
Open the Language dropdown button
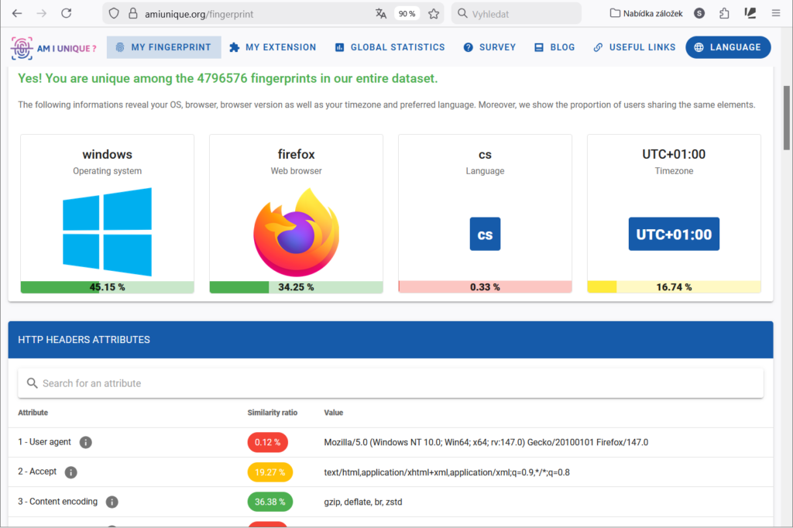728,47
